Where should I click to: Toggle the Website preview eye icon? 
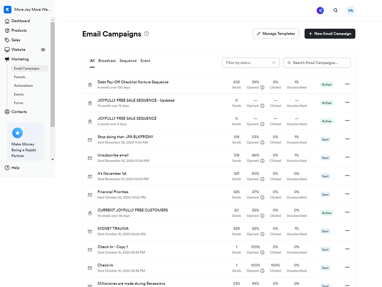tap(43, 50)
